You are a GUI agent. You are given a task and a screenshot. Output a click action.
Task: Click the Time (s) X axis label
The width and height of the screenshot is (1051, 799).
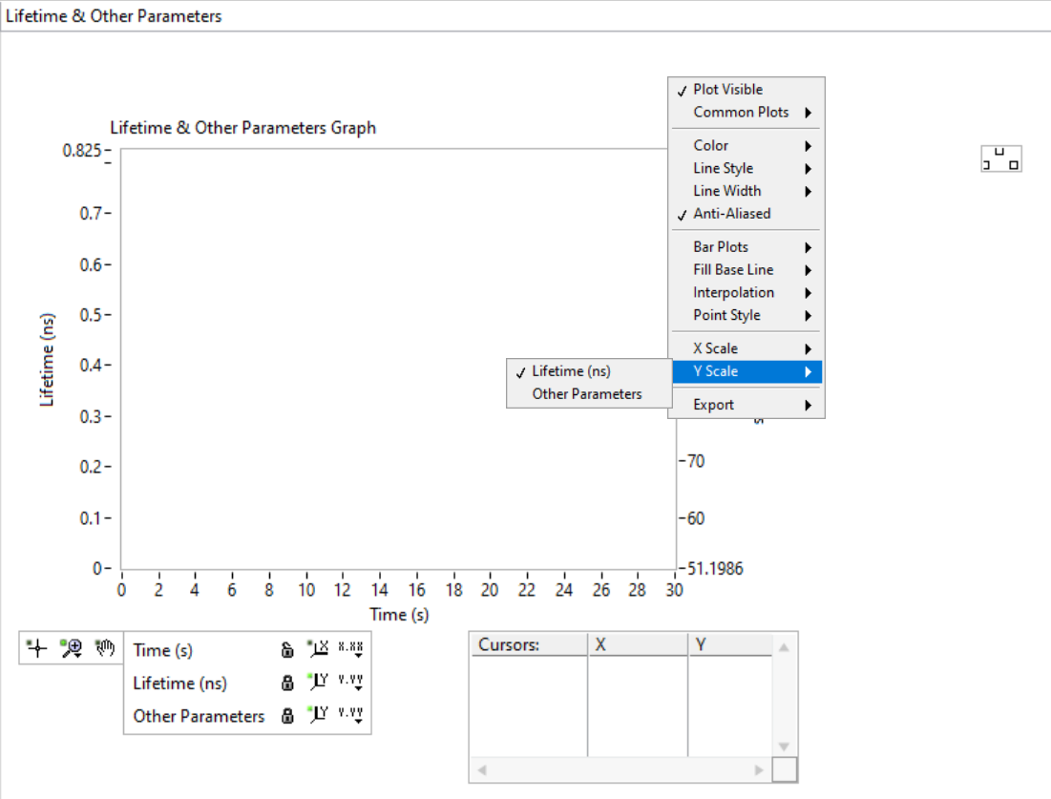399,615
